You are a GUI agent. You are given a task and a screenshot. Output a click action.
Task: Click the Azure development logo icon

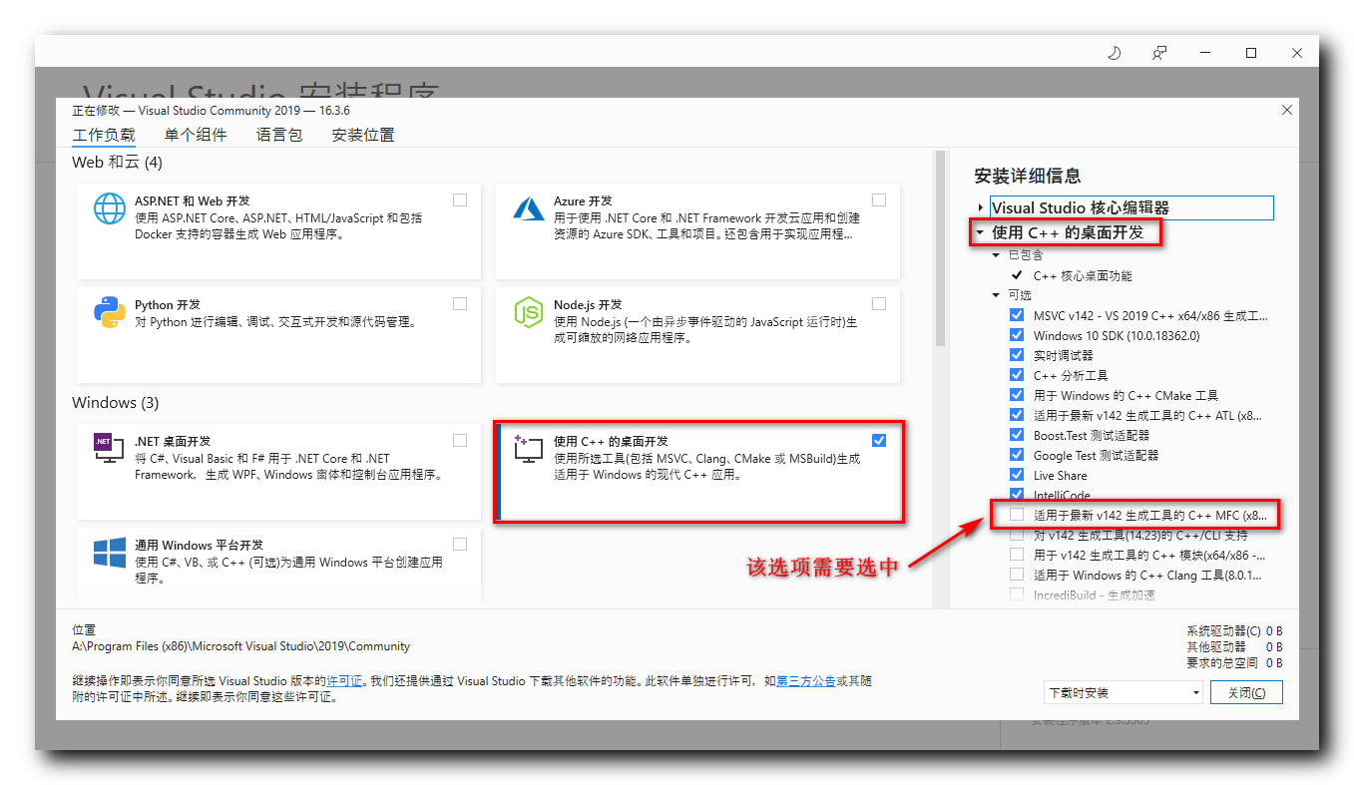528,208
